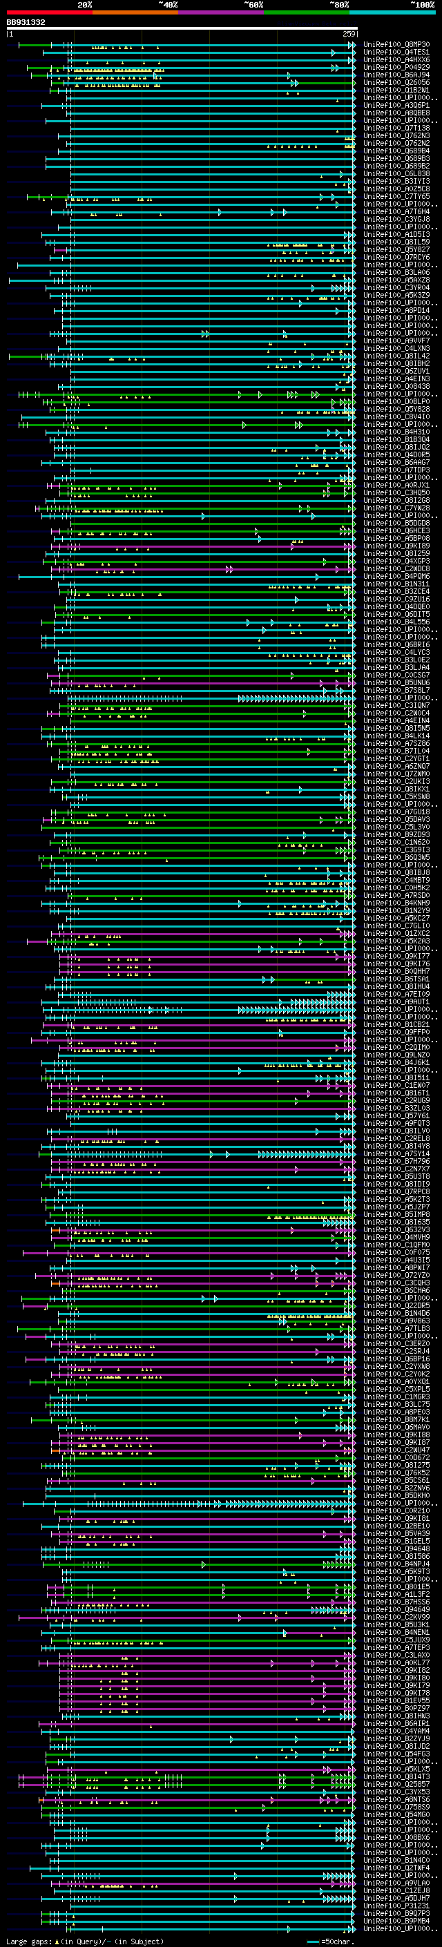Select label UniRef100_A5K3Z9
The width and height of the screenshot is (442, 1947).
(396, 296)
